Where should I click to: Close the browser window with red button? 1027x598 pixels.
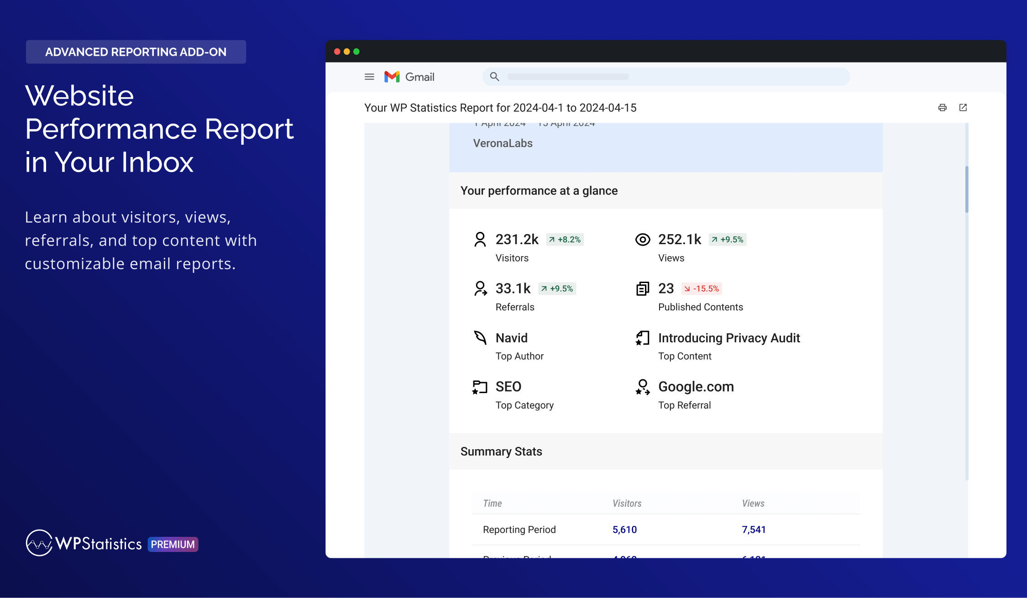point(337,52)
